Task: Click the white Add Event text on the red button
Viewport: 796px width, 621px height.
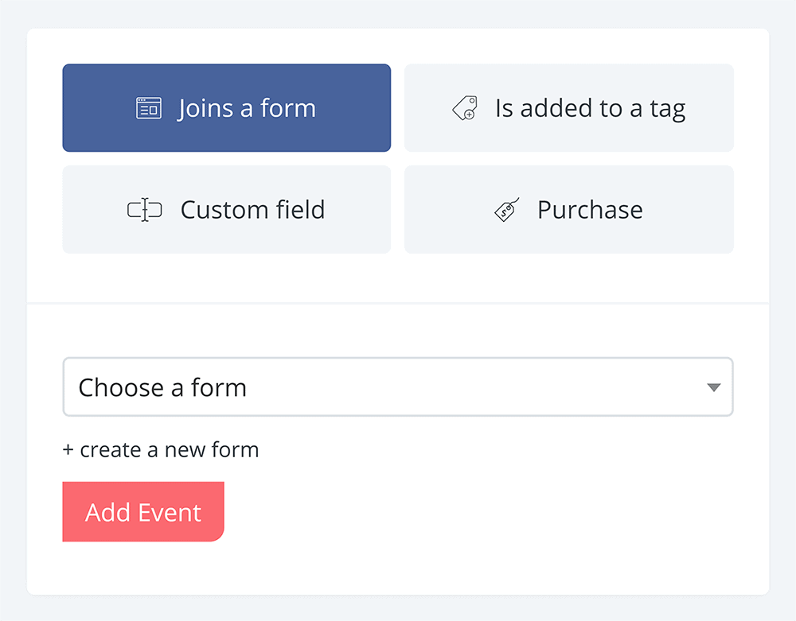Action: point(143,512)
